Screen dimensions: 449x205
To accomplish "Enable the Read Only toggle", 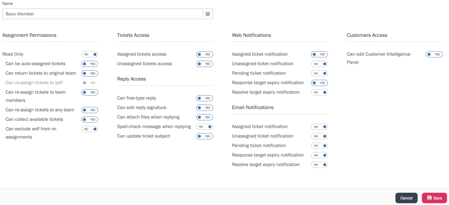I will tap(90, 54).
